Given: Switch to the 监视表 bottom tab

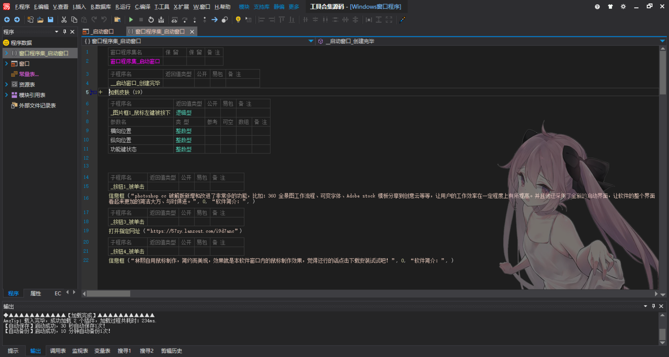Looking at the screenshot, I should tap(80, 351).
